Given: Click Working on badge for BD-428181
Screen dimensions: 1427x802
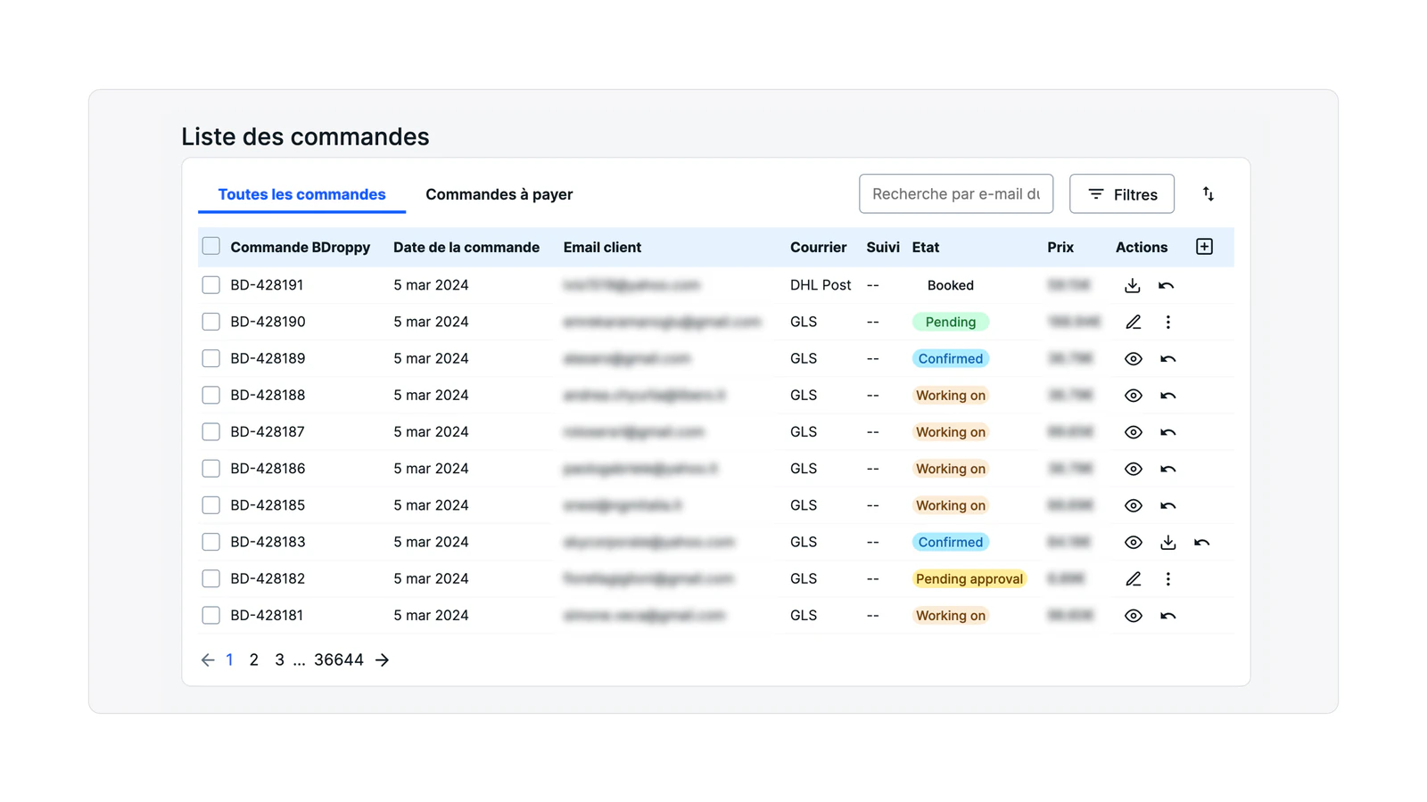Looking at the screenshot, I should click(x=951, y=616).
